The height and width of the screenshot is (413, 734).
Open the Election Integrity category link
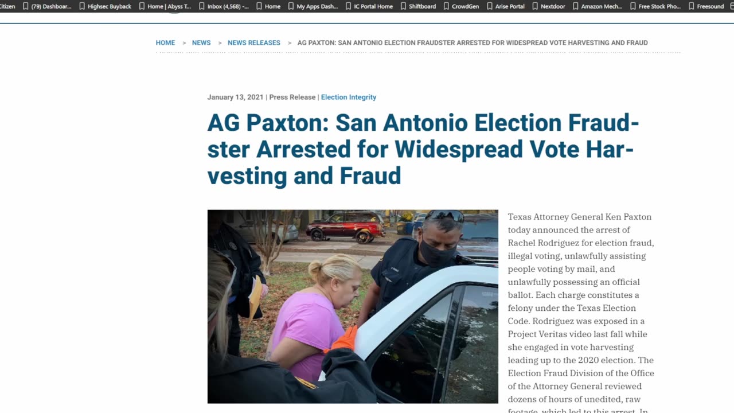pos(349,98)
